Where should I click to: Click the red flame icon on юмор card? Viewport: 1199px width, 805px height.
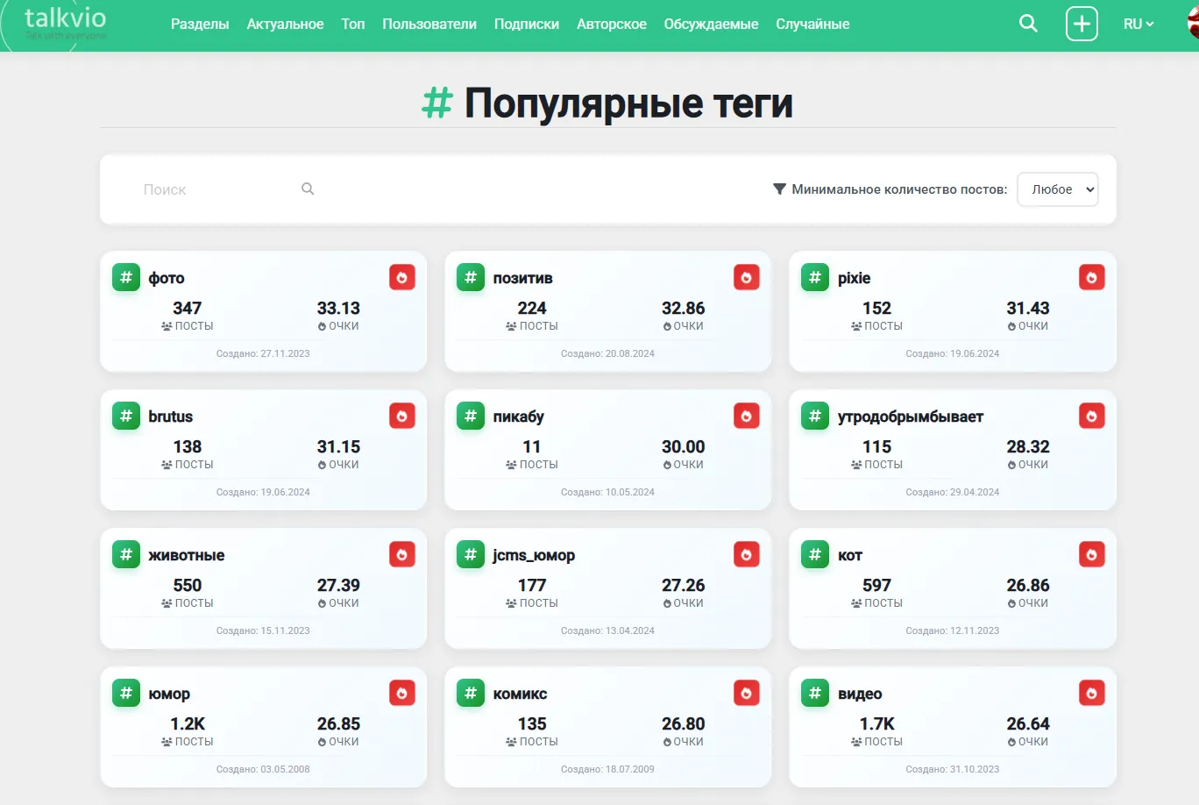pyautogui.click(x=402, y=693)
